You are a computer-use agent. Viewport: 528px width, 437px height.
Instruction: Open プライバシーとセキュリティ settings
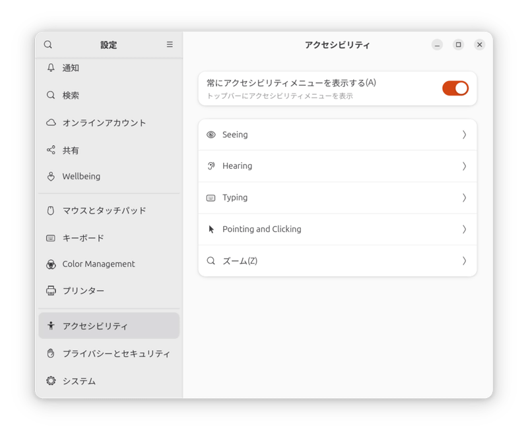[x=106, y=354]
